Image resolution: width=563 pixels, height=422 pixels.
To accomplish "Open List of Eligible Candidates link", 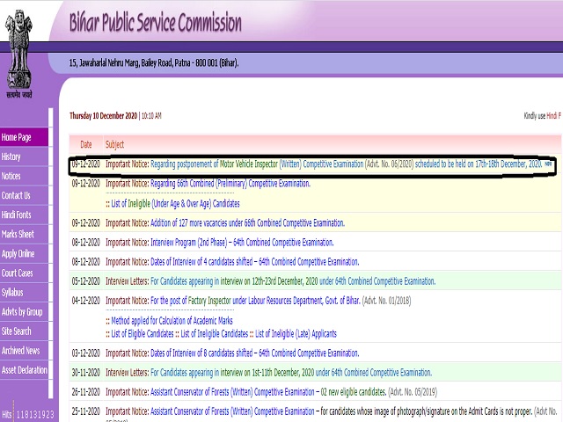I will [x=143, y=334].
